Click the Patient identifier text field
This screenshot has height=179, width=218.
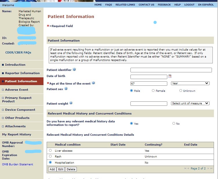click(171, 70)
